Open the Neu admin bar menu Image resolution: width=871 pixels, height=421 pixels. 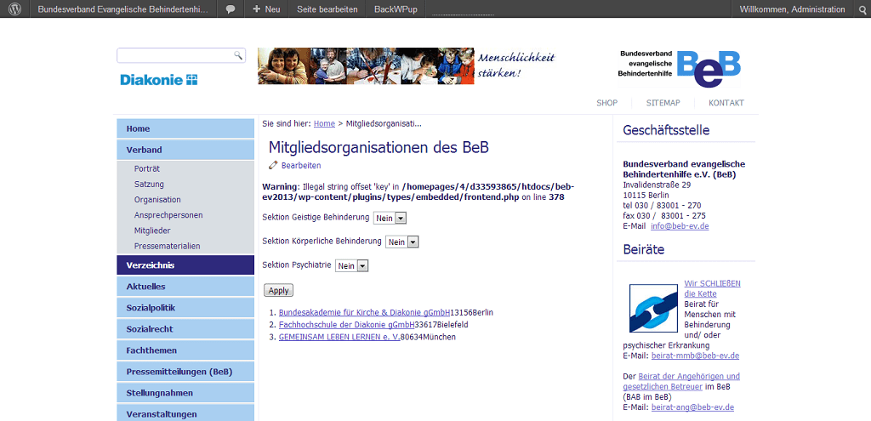266,9
